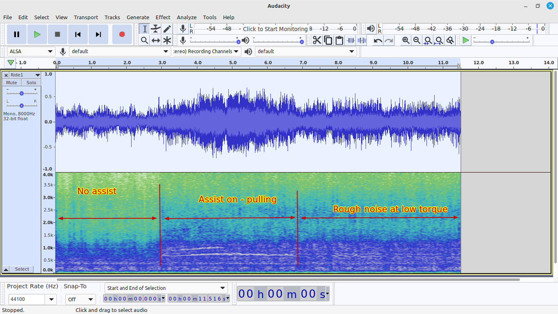This screenshot has height=314, width=558.
Task: Click the Zoom In magnifier
Action: tap(406, 40)
